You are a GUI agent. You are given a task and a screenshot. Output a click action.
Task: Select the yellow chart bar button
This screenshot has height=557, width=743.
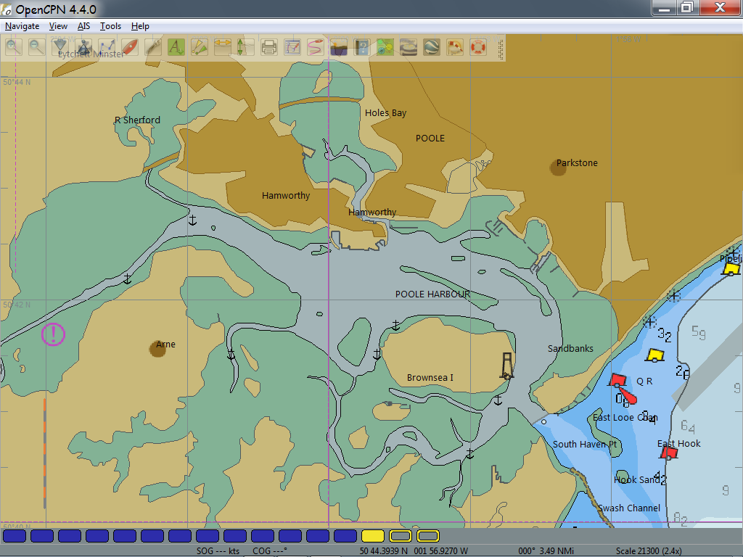pyautogui.click(x=373, y=536)
